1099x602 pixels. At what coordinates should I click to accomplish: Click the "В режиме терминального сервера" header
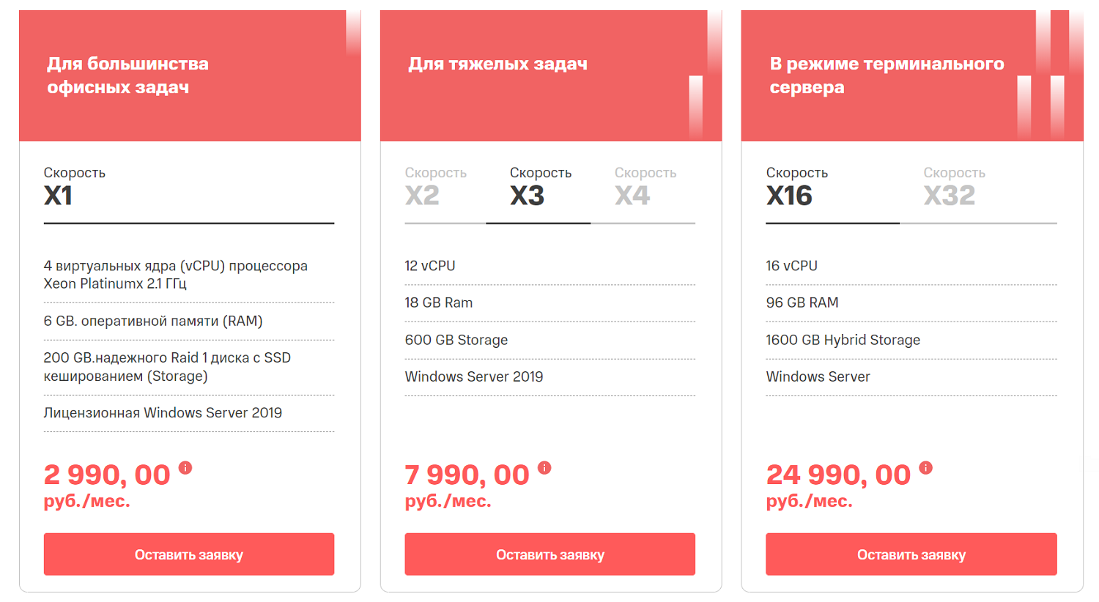point(887,75)
